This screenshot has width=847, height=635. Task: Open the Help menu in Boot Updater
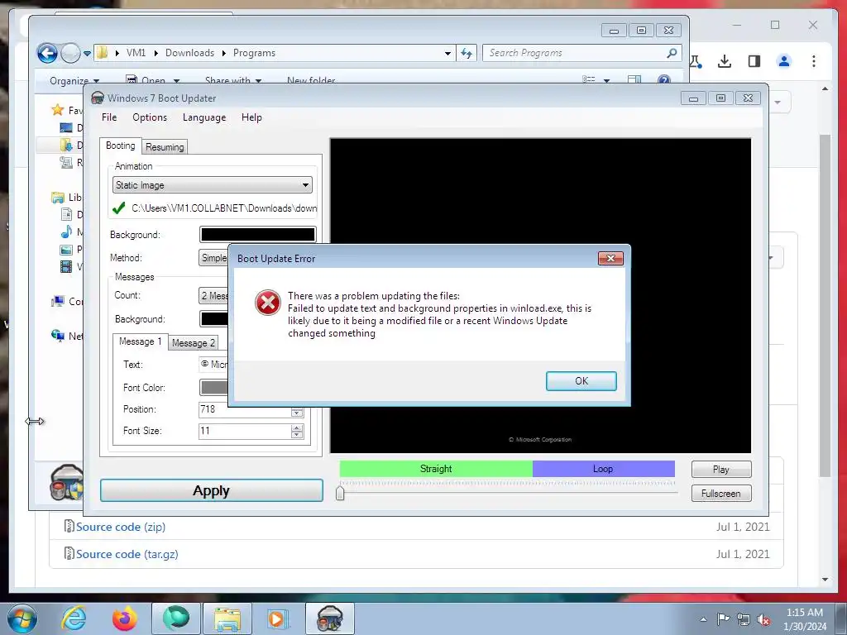[x=251, y=117]
